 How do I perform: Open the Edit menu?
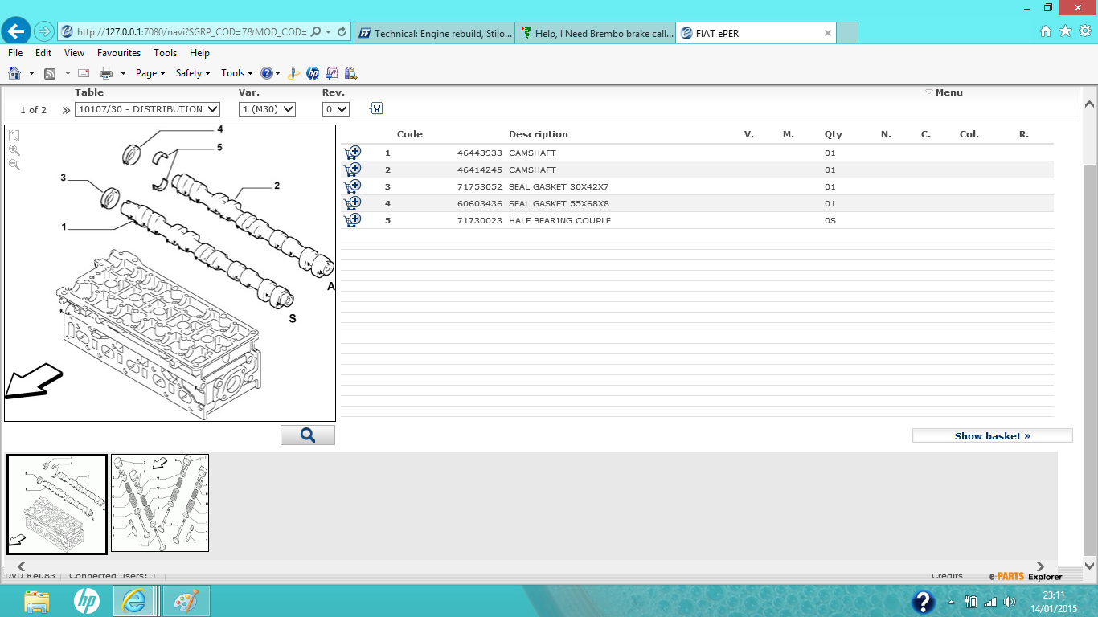43,53
